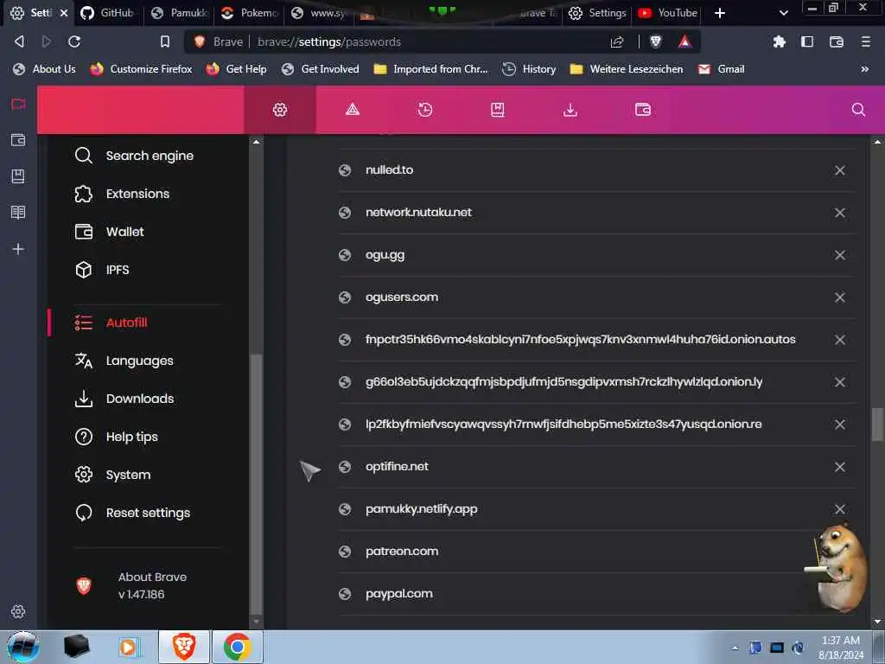This screenshot has height=664, width=885.
Task: Click the optifine.net site entry
Action: [x=397, y=466]
